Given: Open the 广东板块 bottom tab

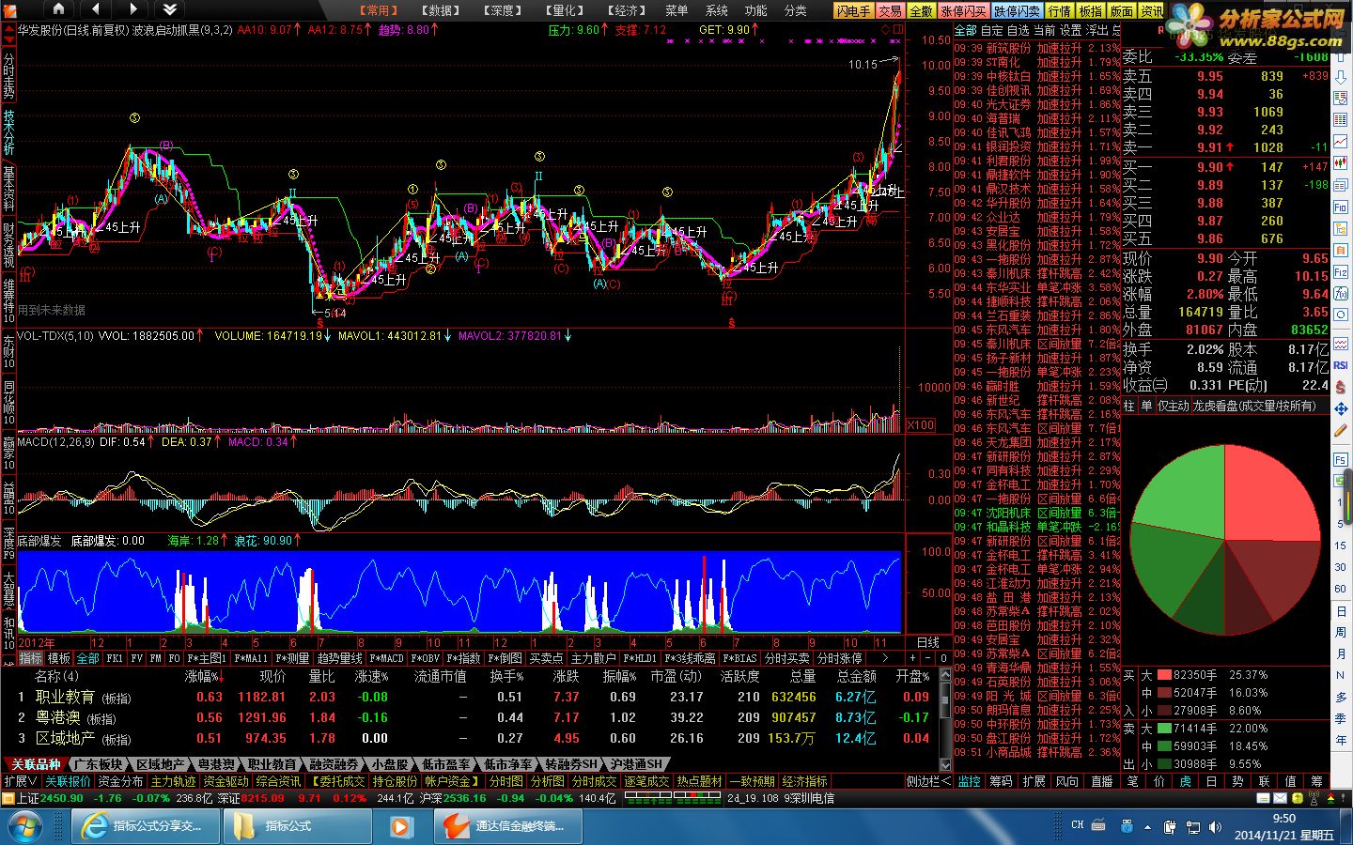Looking at the screenshot, I should pos(98,764).
